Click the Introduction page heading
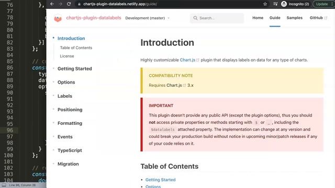335x188 pixels. coord(167,42)
